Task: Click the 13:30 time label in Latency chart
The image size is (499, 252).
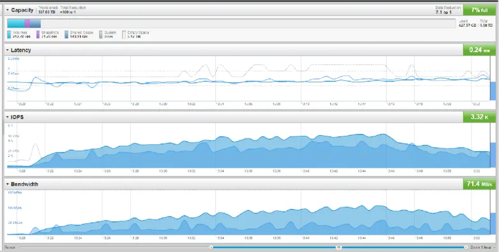Action: pyautogui.click(x=163, y=104)
